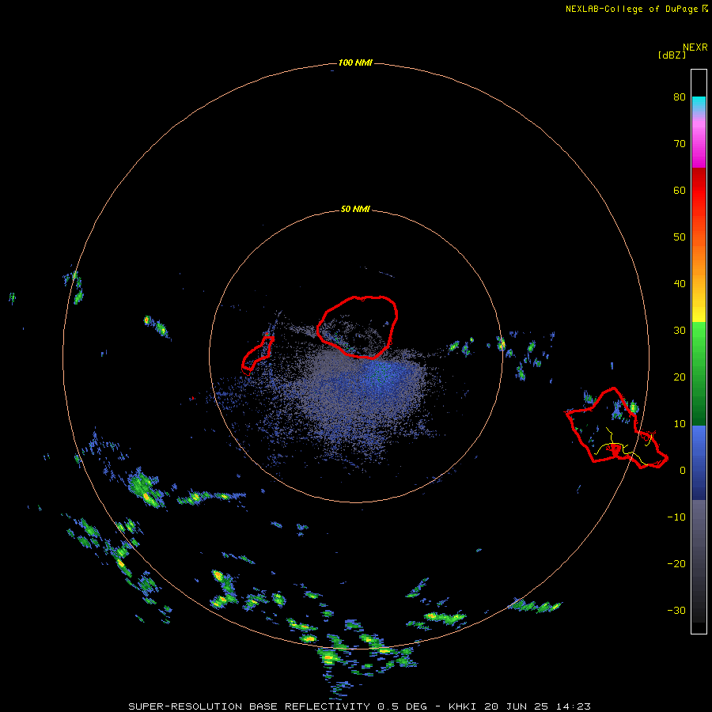Click the island outline crossing the 100 NMI ring
Screen dimensions: 712x712
[615, 428]
